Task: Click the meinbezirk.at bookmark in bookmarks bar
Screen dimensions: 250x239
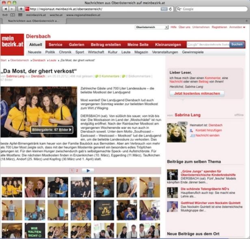Action: point(36,15)
